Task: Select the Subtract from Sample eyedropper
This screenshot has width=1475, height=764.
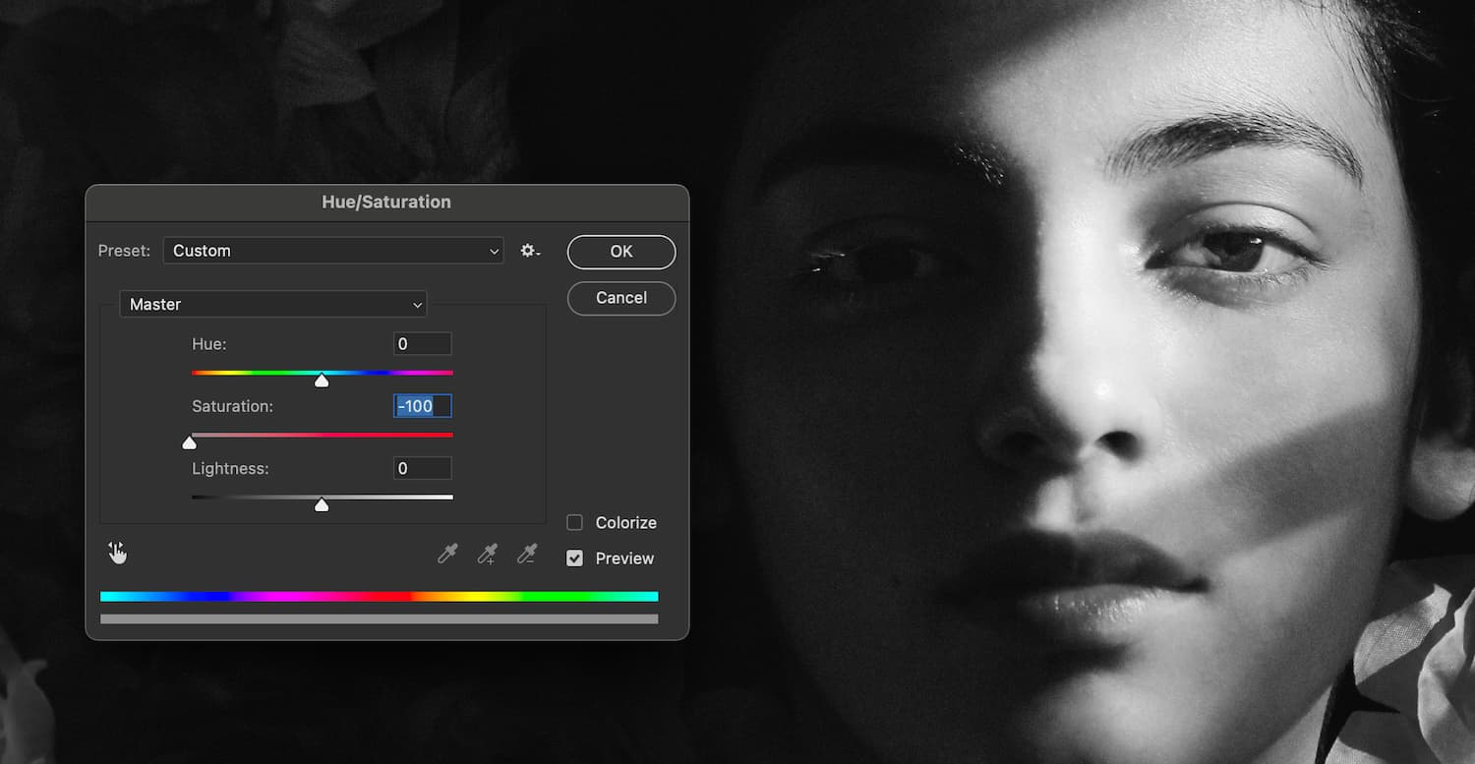Action: coord(528,555)
